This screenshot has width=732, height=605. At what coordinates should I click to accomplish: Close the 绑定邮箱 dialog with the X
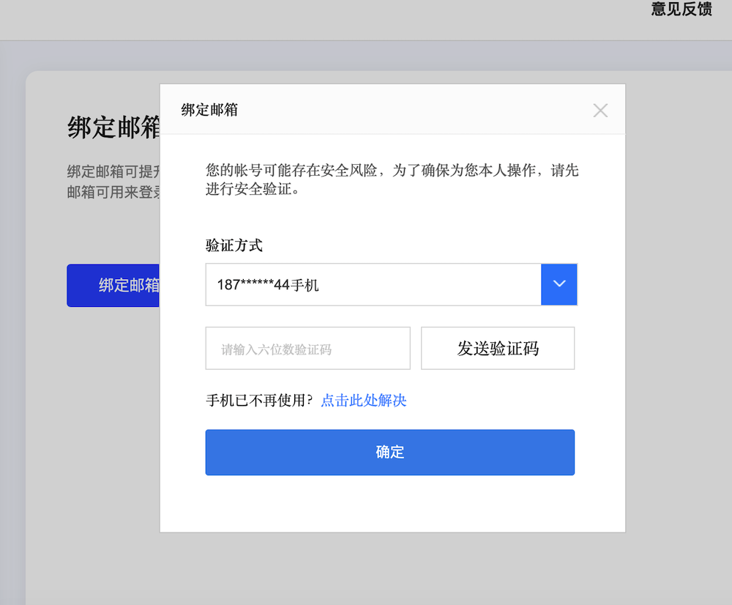pyautogui.click(x=600, y=111)
